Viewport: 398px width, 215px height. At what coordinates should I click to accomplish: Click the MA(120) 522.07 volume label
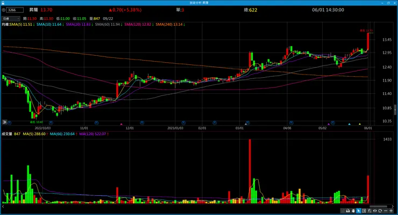93,134
